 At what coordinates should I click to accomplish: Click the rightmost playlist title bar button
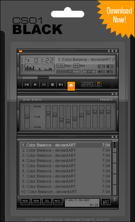pos(116,137)
